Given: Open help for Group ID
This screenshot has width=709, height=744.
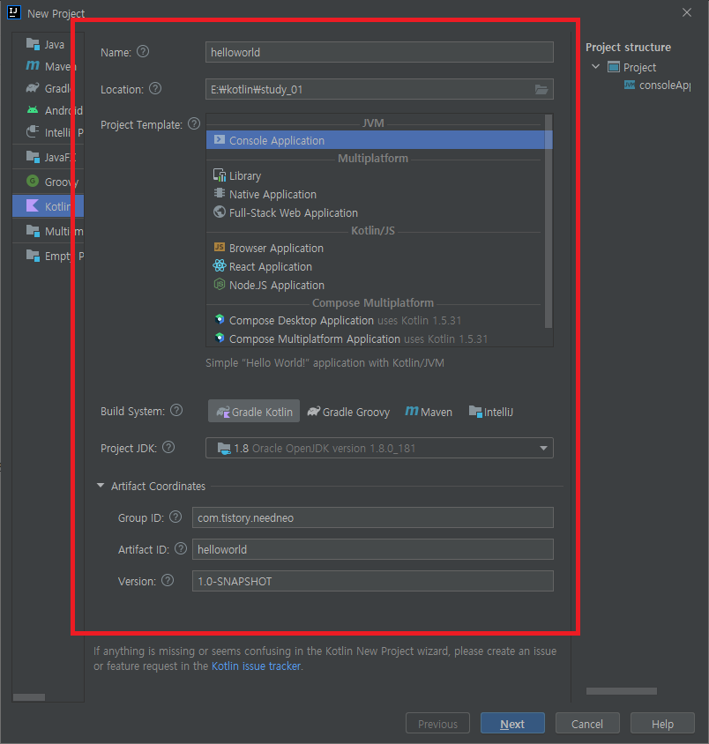Looking at the screenshot, I should [x=175, y=517].
